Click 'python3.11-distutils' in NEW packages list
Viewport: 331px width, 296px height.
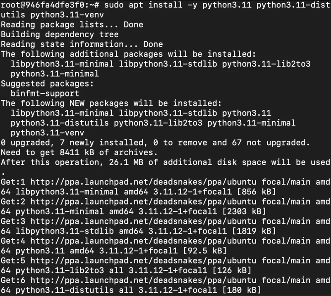[x=60, y=123]
